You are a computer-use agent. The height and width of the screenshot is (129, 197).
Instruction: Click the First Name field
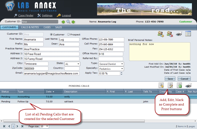click(x=33, y=39)
